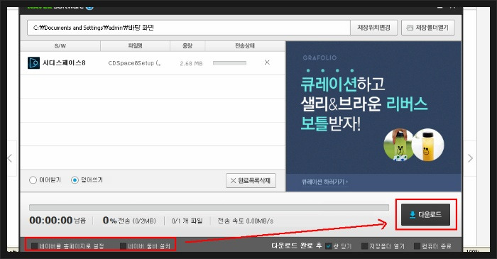Click the 파일명 column header
This screenshot has width=497, height=259.
(x=136, y=46)
